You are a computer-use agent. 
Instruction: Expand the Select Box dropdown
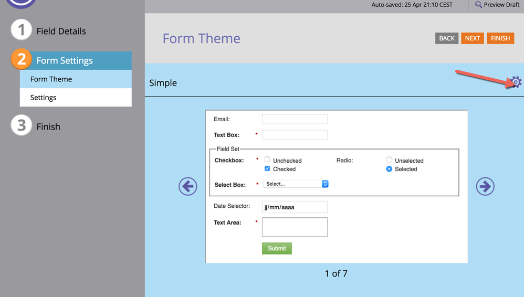296,184
